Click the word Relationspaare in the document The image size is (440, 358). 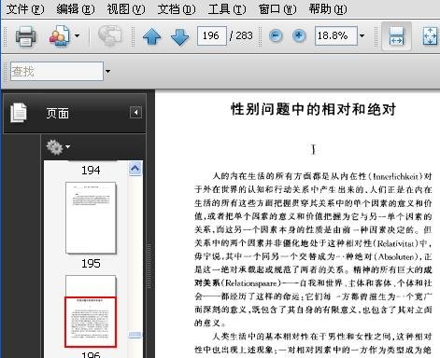click(x=251, y=283)
